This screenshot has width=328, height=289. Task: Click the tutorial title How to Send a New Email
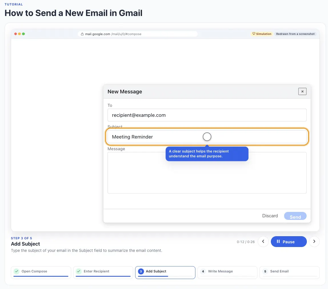(73, 13)
